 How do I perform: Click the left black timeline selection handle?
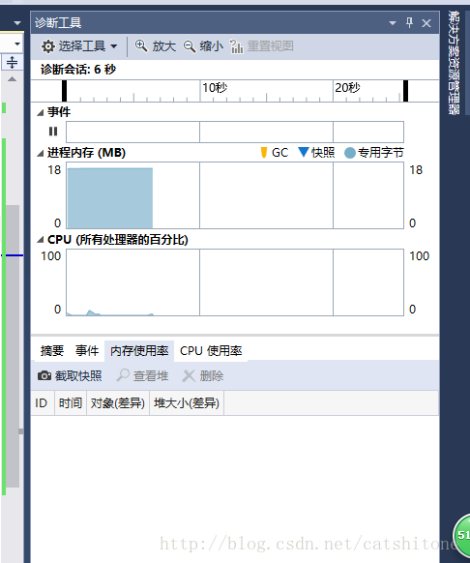64,91
